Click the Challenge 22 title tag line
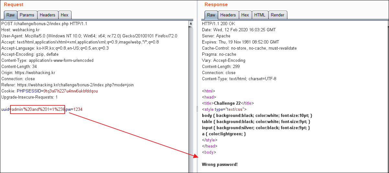This screenshot has width=389, height=173. pyautogui.click(x=228, y=103)
